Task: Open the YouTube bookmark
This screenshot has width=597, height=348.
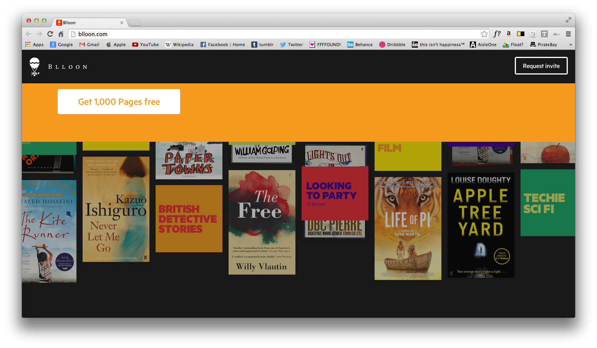Action: (x=146, y=45)
